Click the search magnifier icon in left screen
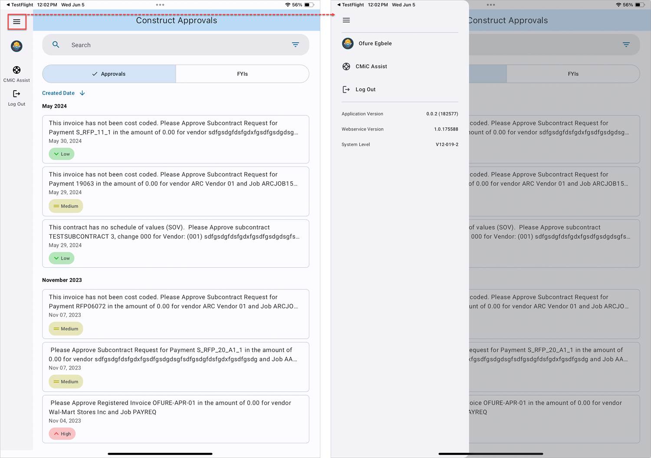 click(x=56, y=45)
